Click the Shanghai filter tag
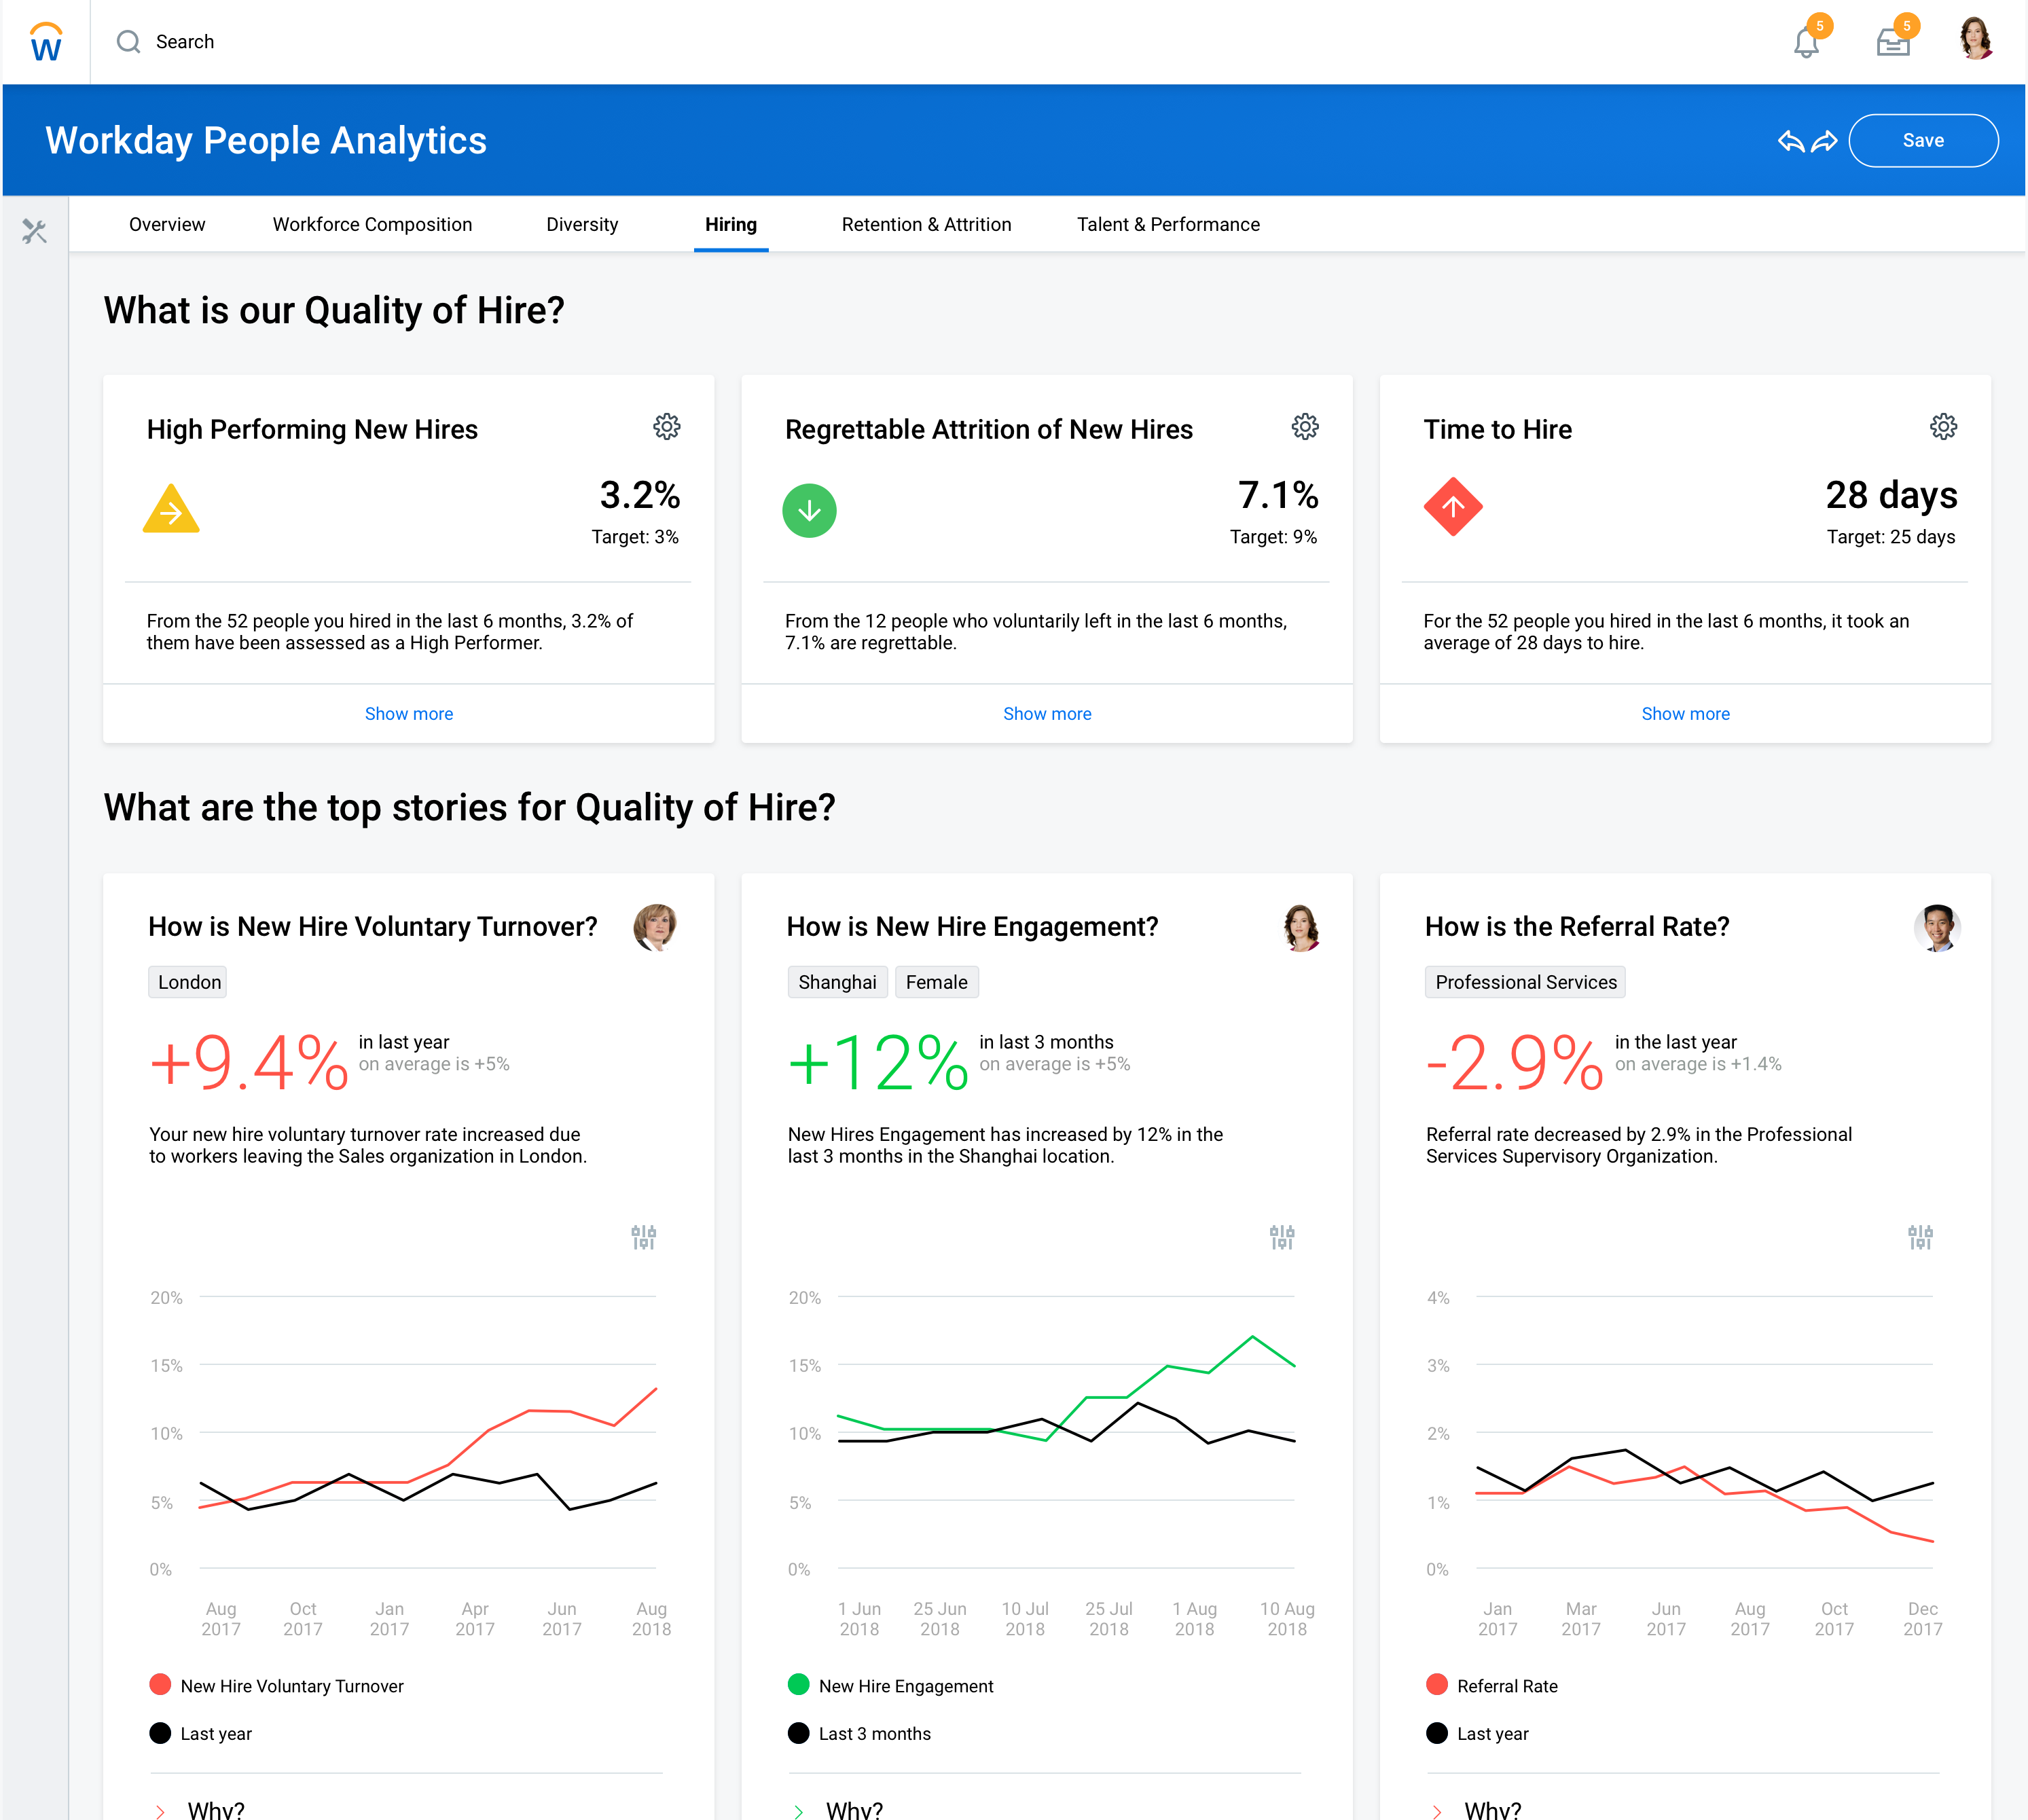 pyautogui.click(x=837, y=982)
